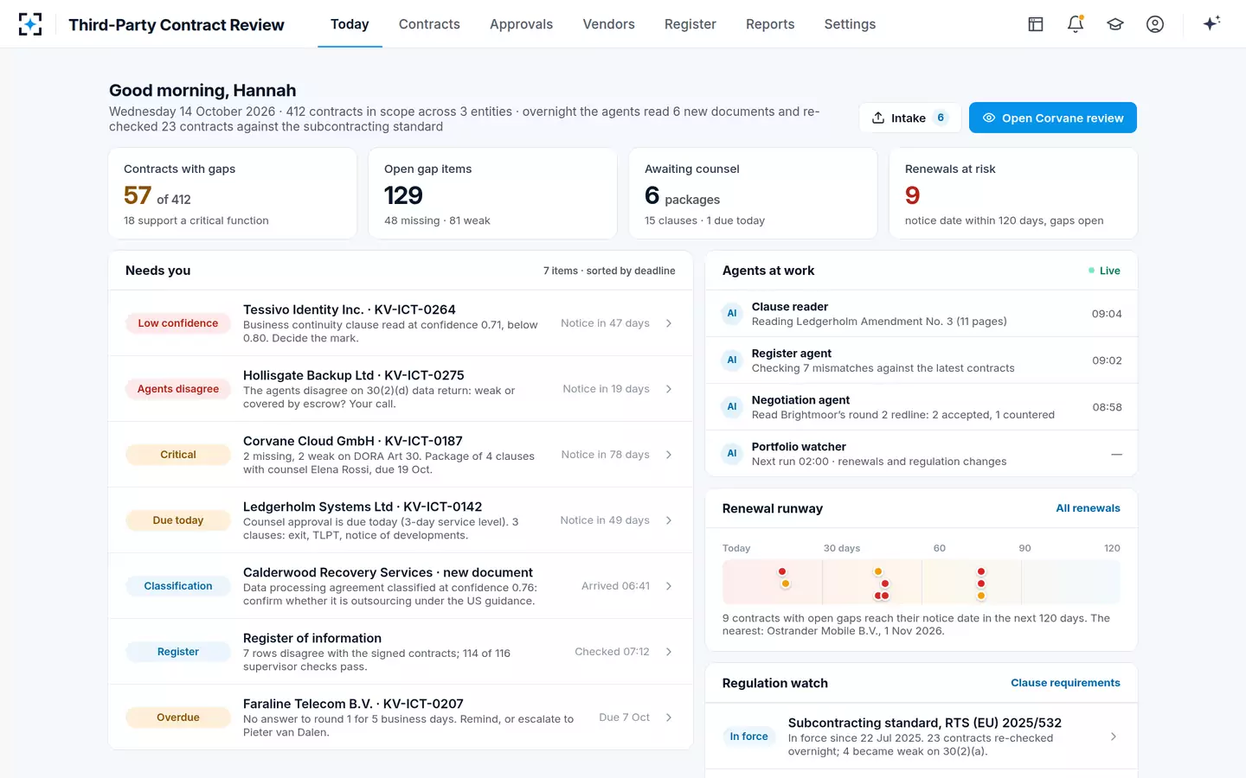The height and width of the screenshot is (778, 1246).
Task: Open the notifications bell
Action: [1076, 24]
